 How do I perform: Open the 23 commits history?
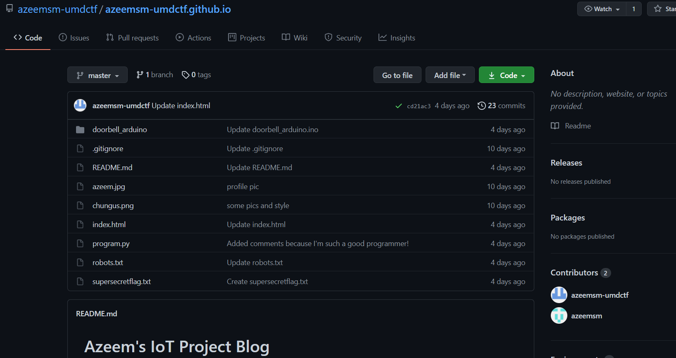[502, 106]
